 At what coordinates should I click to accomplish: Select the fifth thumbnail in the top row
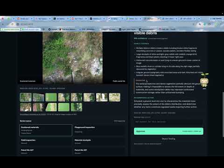point(77,97)
